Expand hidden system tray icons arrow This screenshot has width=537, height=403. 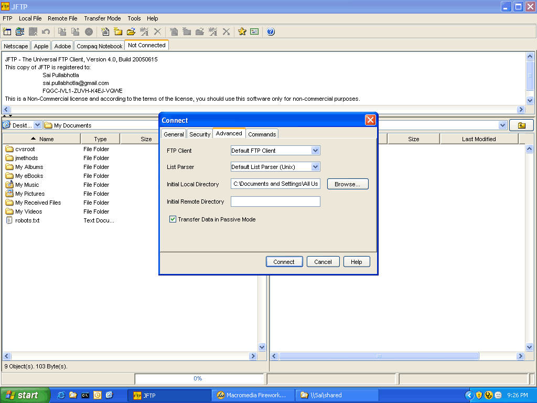tap(469, 395)
